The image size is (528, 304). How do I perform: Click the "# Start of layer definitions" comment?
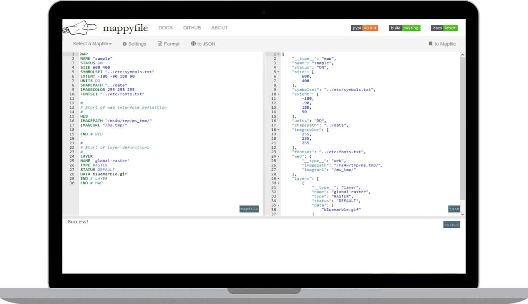click(115, 148)
